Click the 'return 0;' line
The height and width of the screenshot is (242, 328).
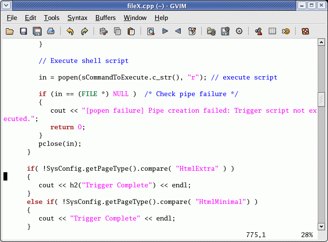pos(68,127)
